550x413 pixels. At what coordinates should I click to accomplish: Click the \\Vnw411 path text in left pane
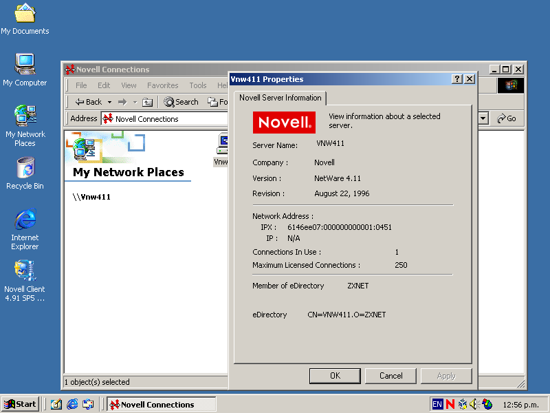(91, 197)
